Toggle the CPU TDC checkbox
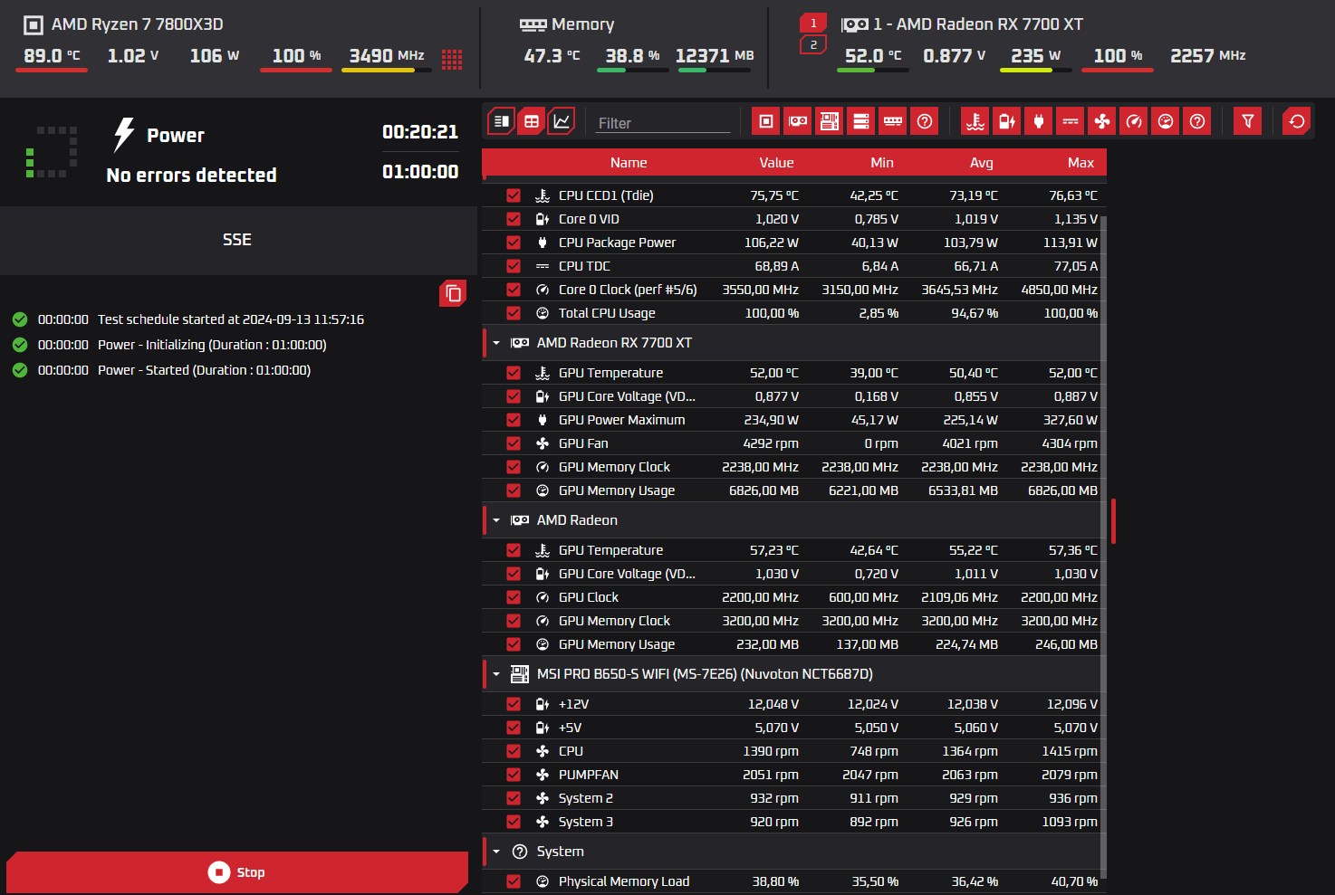Viewport: 1335px width, 895px height. 514,266
